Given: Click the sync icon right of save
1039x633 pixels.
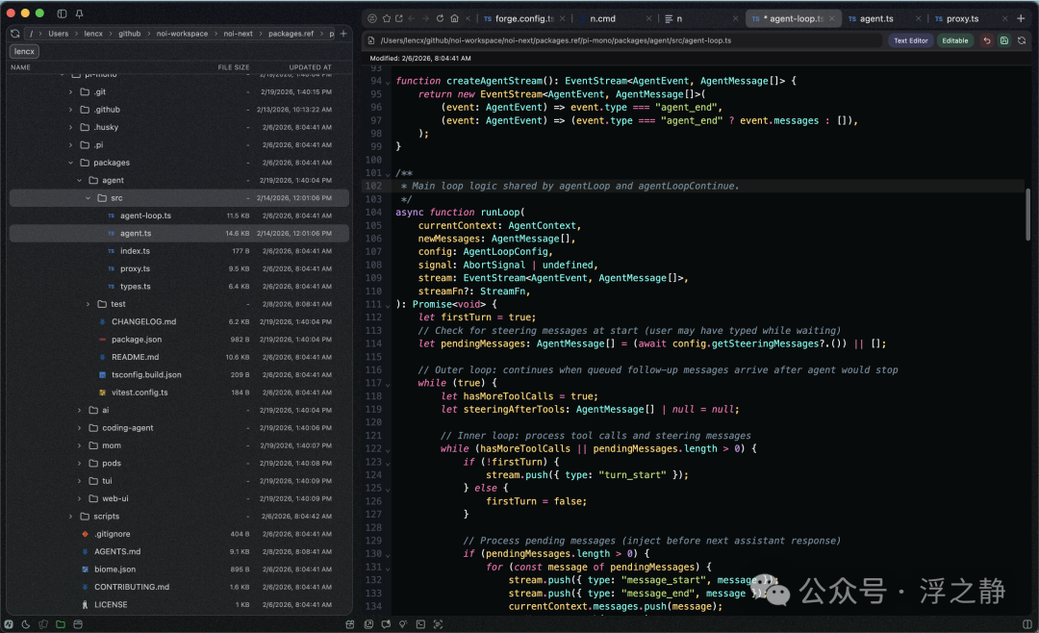Looking at the screenshot, I should click(x=1022, y=40).
